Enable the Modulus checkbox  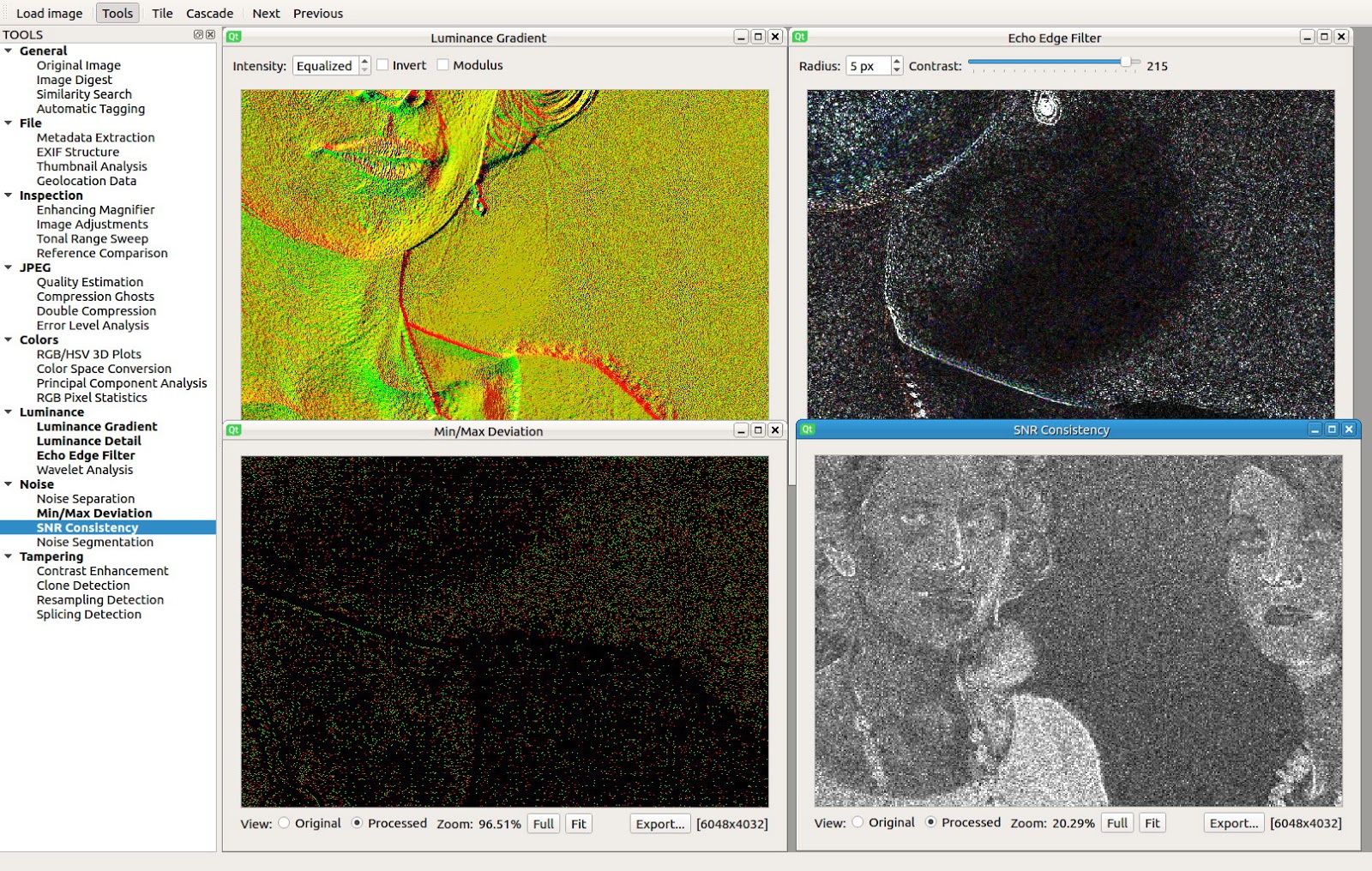(442, 64)
